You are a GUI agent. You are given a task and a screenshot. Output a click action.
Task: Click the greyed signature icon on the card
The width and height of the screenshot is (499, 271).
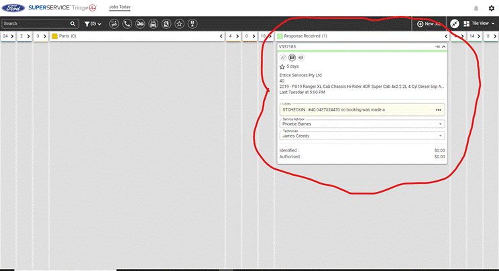(x=283, y=58)
